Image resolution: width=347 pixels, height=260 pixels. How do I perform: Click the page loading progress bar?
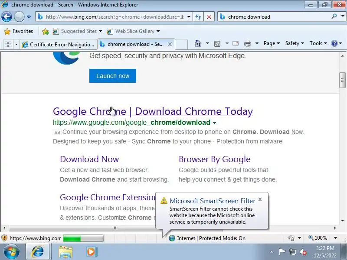[x=83, y=238]
